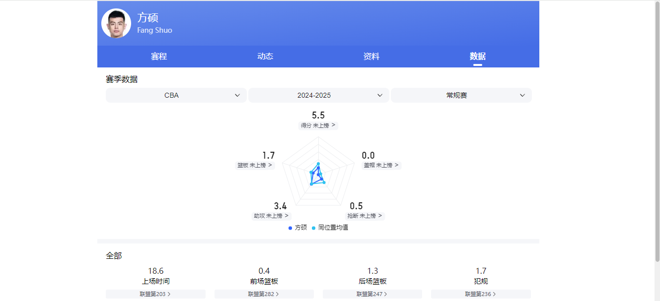Open the 盖帽 未上榜 ranking link
Image resolution: width=660 pixels, height=301 pixels.
click(381, 165)
